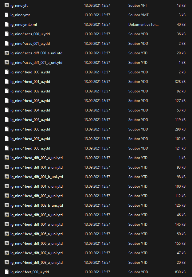The height and width of the screenshot is (277, 192).
Task: Click the ig_nino.yft file icon
Action: pyautogui.click(x=7, y=5)
